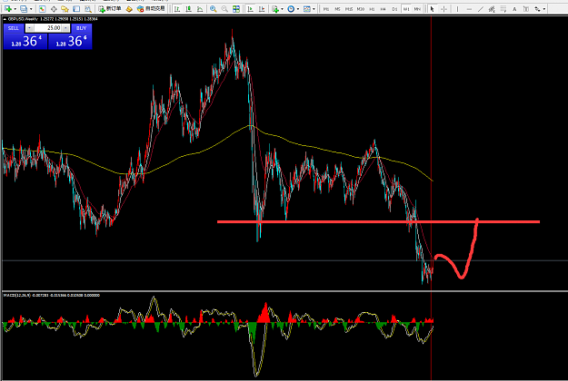Viewport: 568px width, 381px height.
Task: Select the Horizontal Line drawing tool
Action: pos(469,9)
